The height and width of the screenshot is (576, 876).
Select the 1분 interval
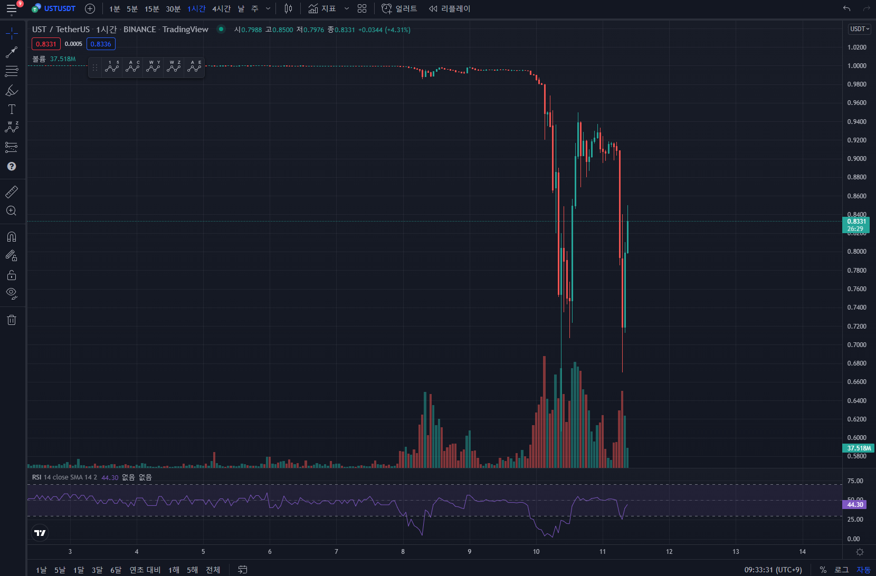click(x=115, y=9)
